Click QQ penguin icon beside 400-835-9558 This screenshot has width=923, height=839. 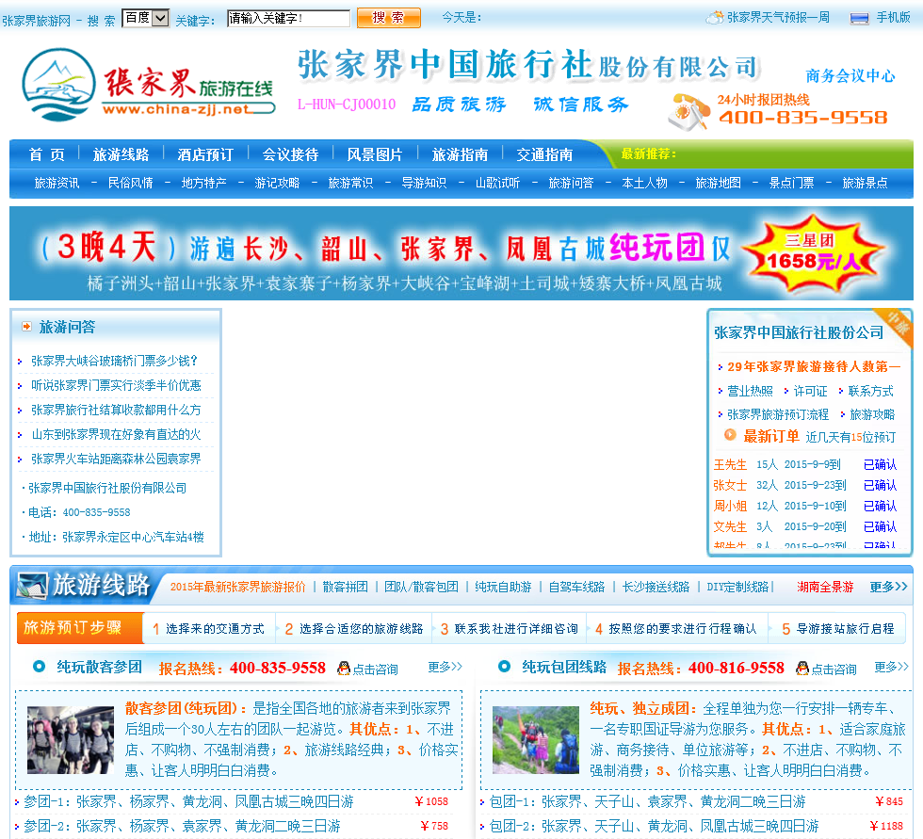[x=344, y=669]
